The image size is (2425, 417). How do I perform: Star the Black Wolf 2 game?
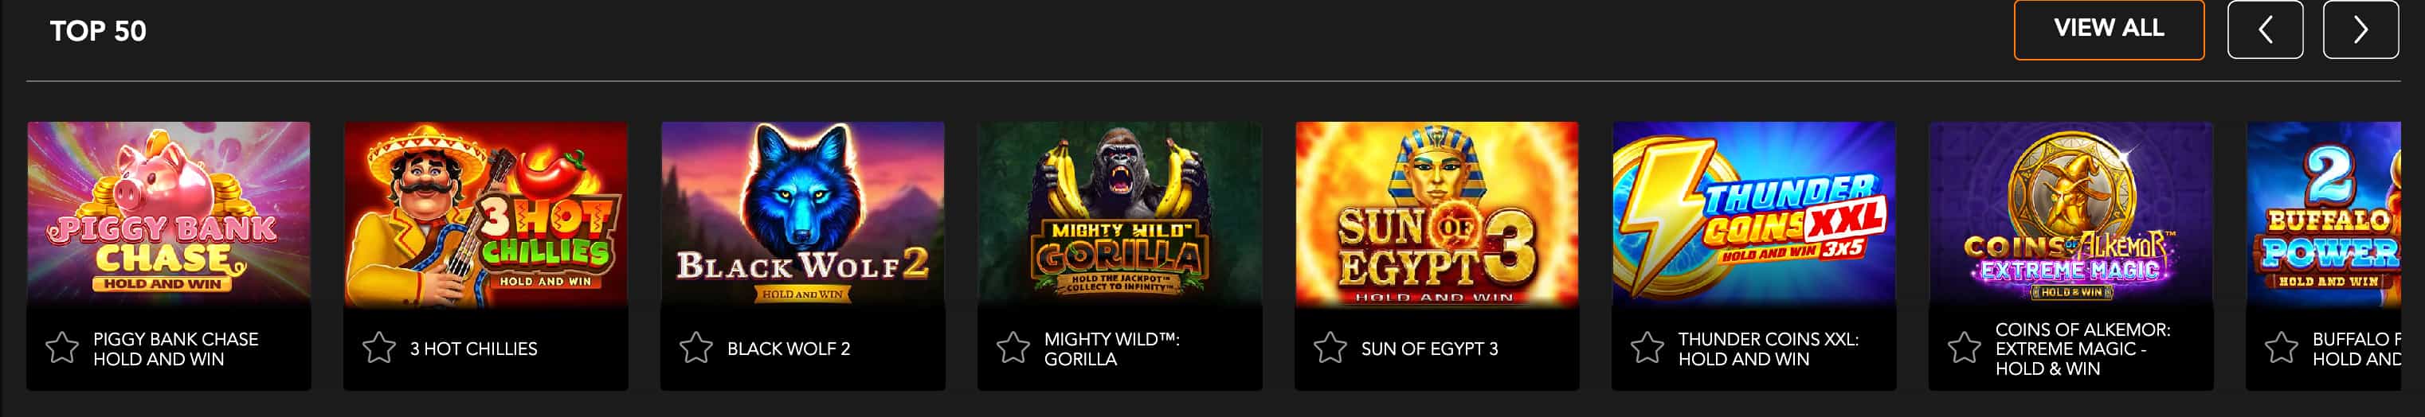tap(696, 349)
